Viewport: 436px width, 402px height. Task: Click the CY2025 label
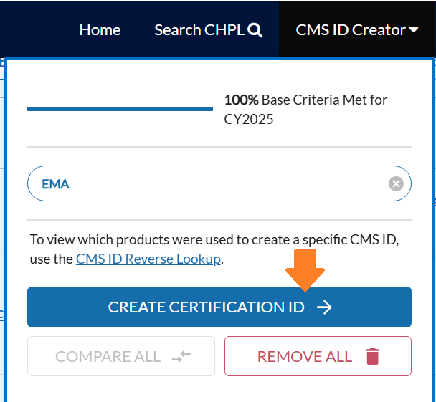(x=249, y=119)
